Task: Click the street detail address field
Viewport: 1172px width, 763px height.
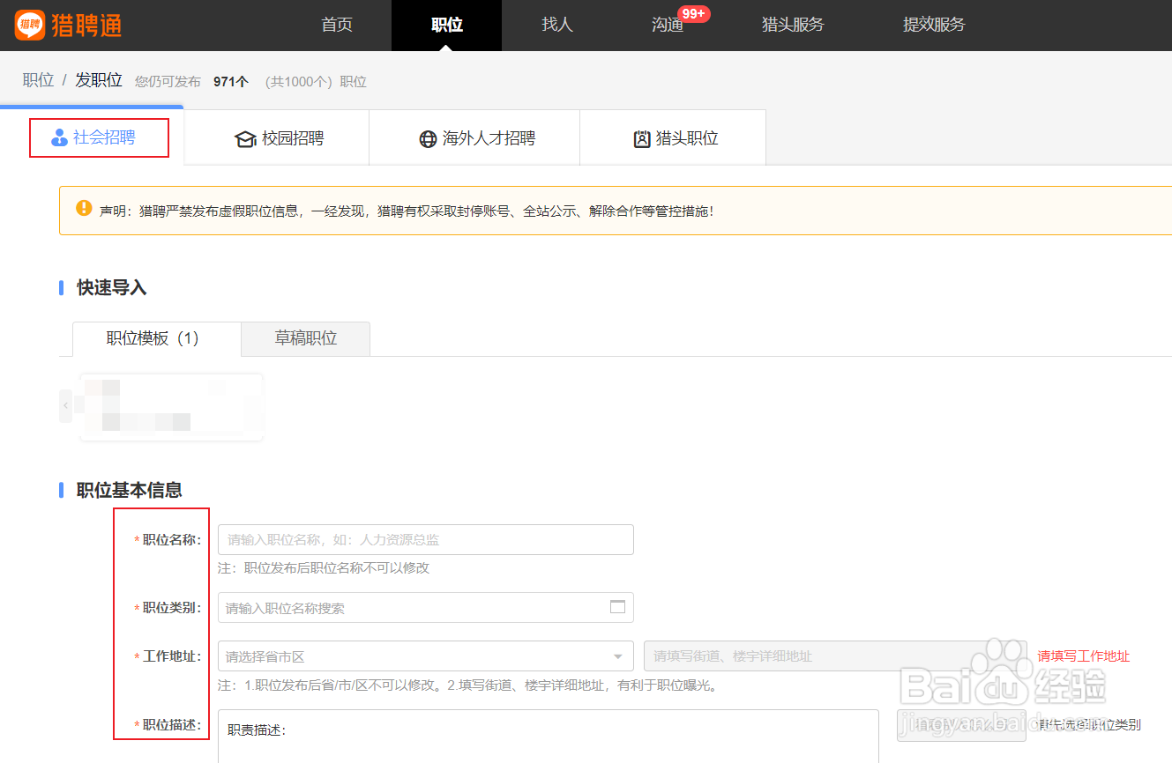Action: (x=835, y=656)
